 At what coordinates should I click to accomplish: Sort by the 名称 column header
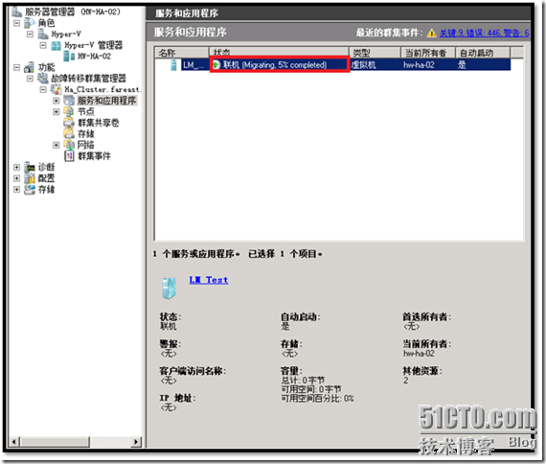tap(181, 53)
